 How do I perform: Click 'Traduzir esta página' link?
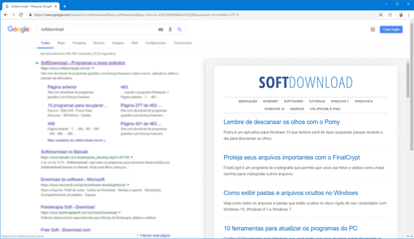tap(155, 235)
